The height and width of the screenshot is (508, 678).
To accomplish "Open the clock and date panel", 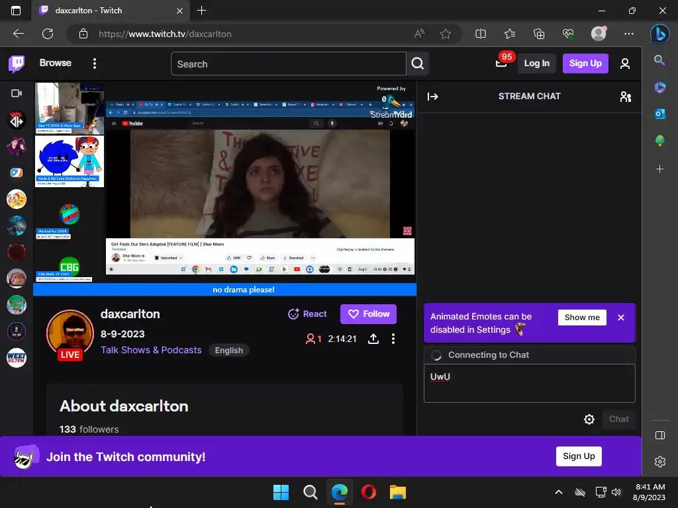I will pyautogui.click(x=650, y=492).
